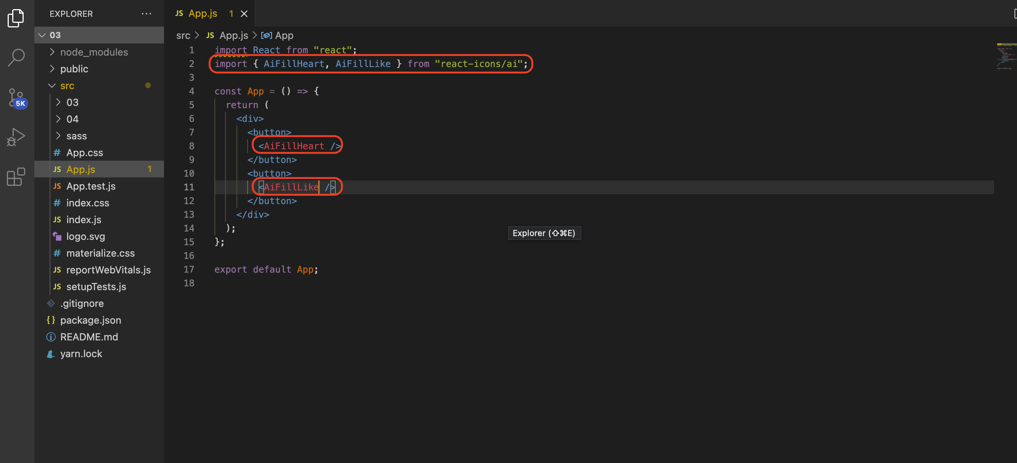Open package.json file

point(90,320)
